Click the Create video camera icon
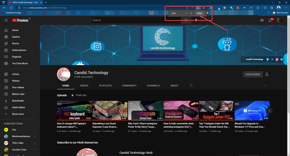290x156 pixels. (262, 20)
